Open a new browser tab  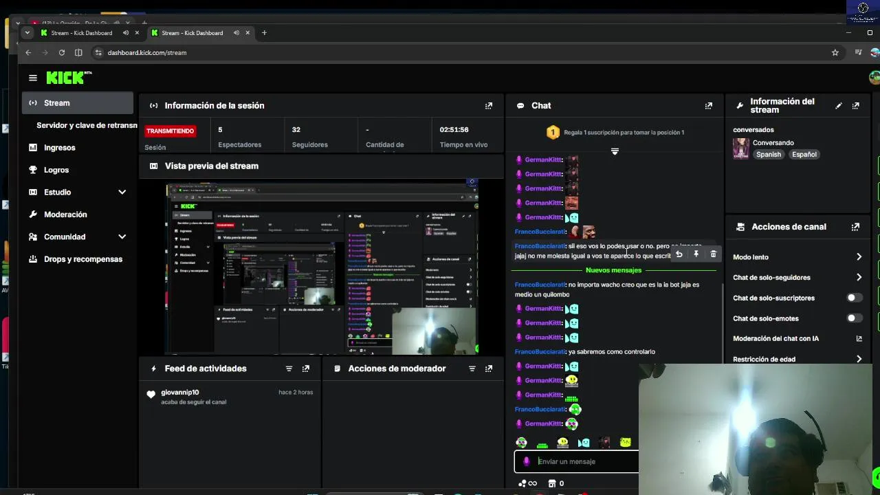pyautogui.click(x=264, y=32)
